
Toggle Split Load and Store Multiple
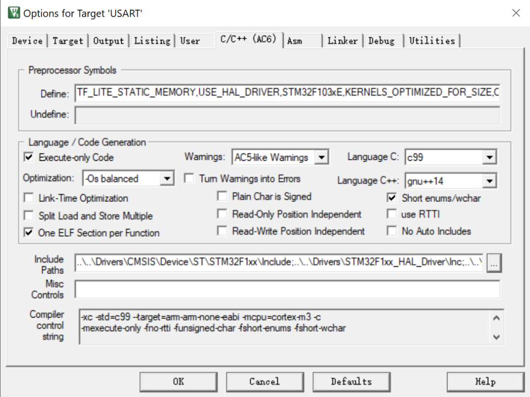pos(29,215)
